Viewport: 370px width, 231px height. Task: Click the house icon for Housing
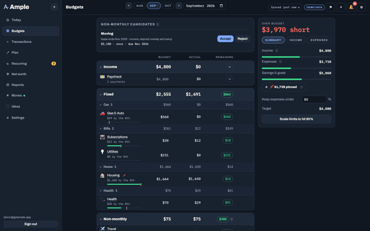102,176
